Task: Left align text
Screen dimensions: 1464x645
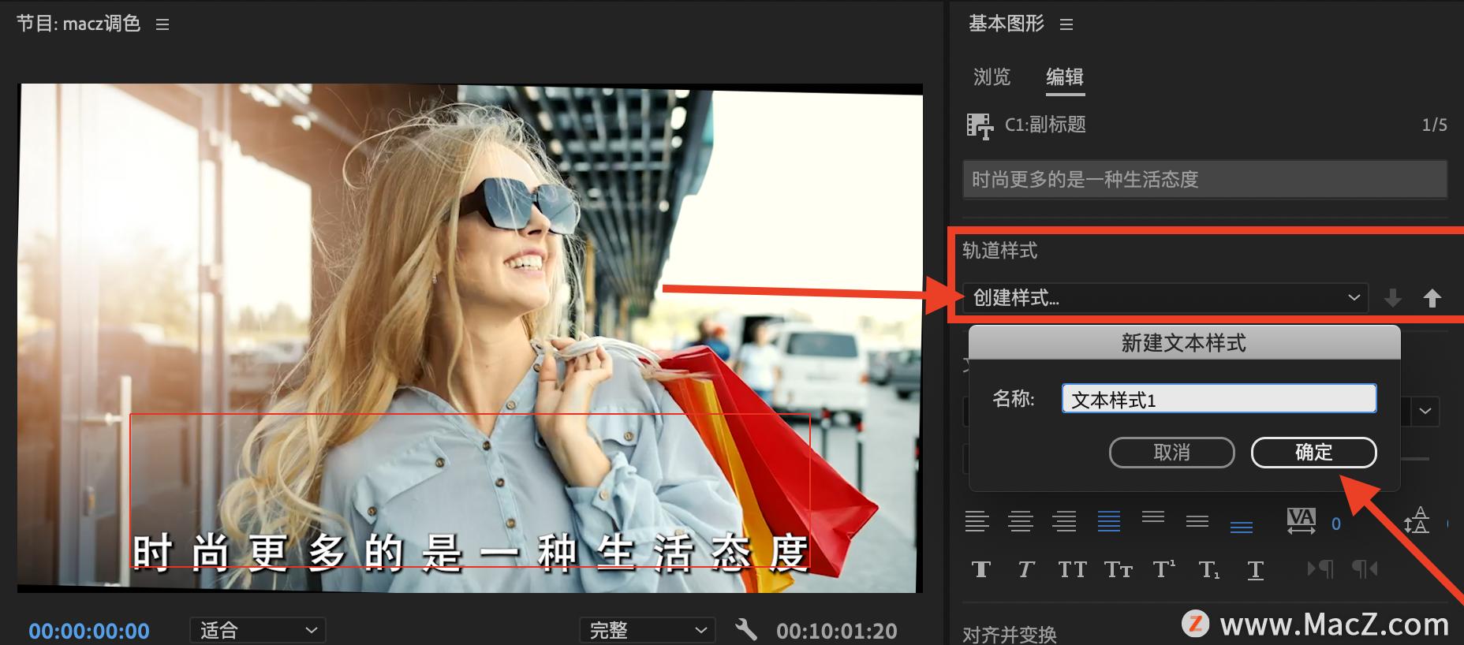Action: (977, 521)
